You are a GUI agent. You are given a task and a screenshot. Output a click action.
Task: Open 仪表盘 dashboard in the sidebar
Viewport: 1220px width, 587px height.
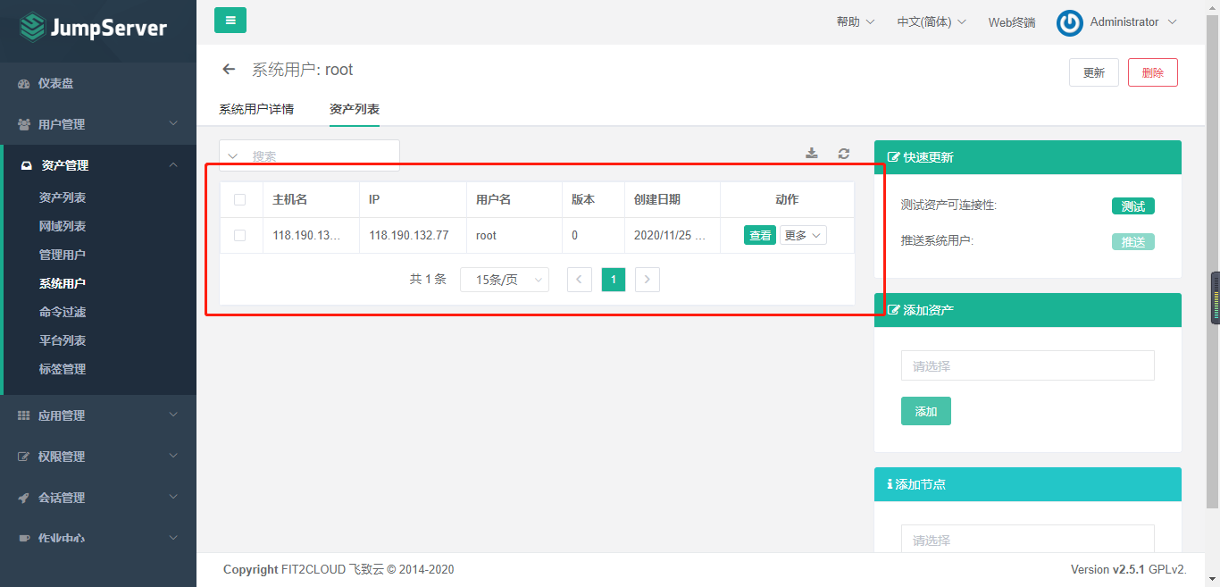55,84
